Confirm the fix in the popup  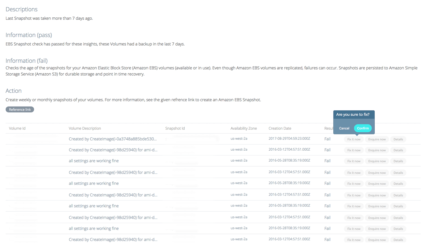pyautogui.click(x=363, y=128)
